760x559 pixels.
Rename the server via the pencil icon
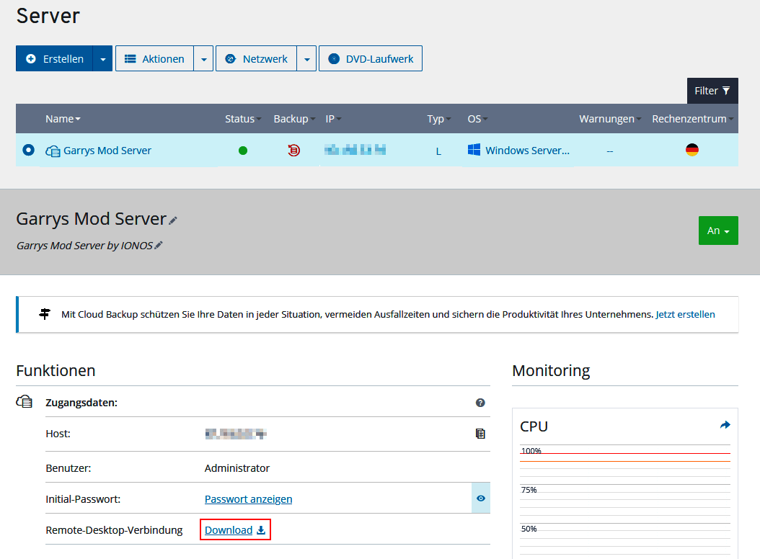point(172,219)
